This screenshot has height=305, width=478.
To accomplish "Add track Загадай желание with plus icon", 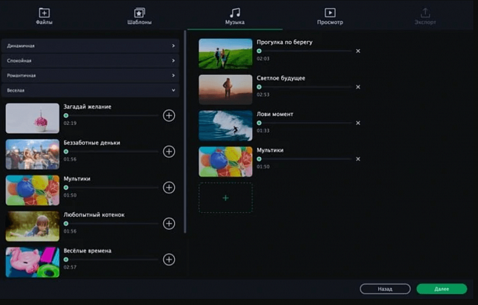I will [x=169, y=115].
